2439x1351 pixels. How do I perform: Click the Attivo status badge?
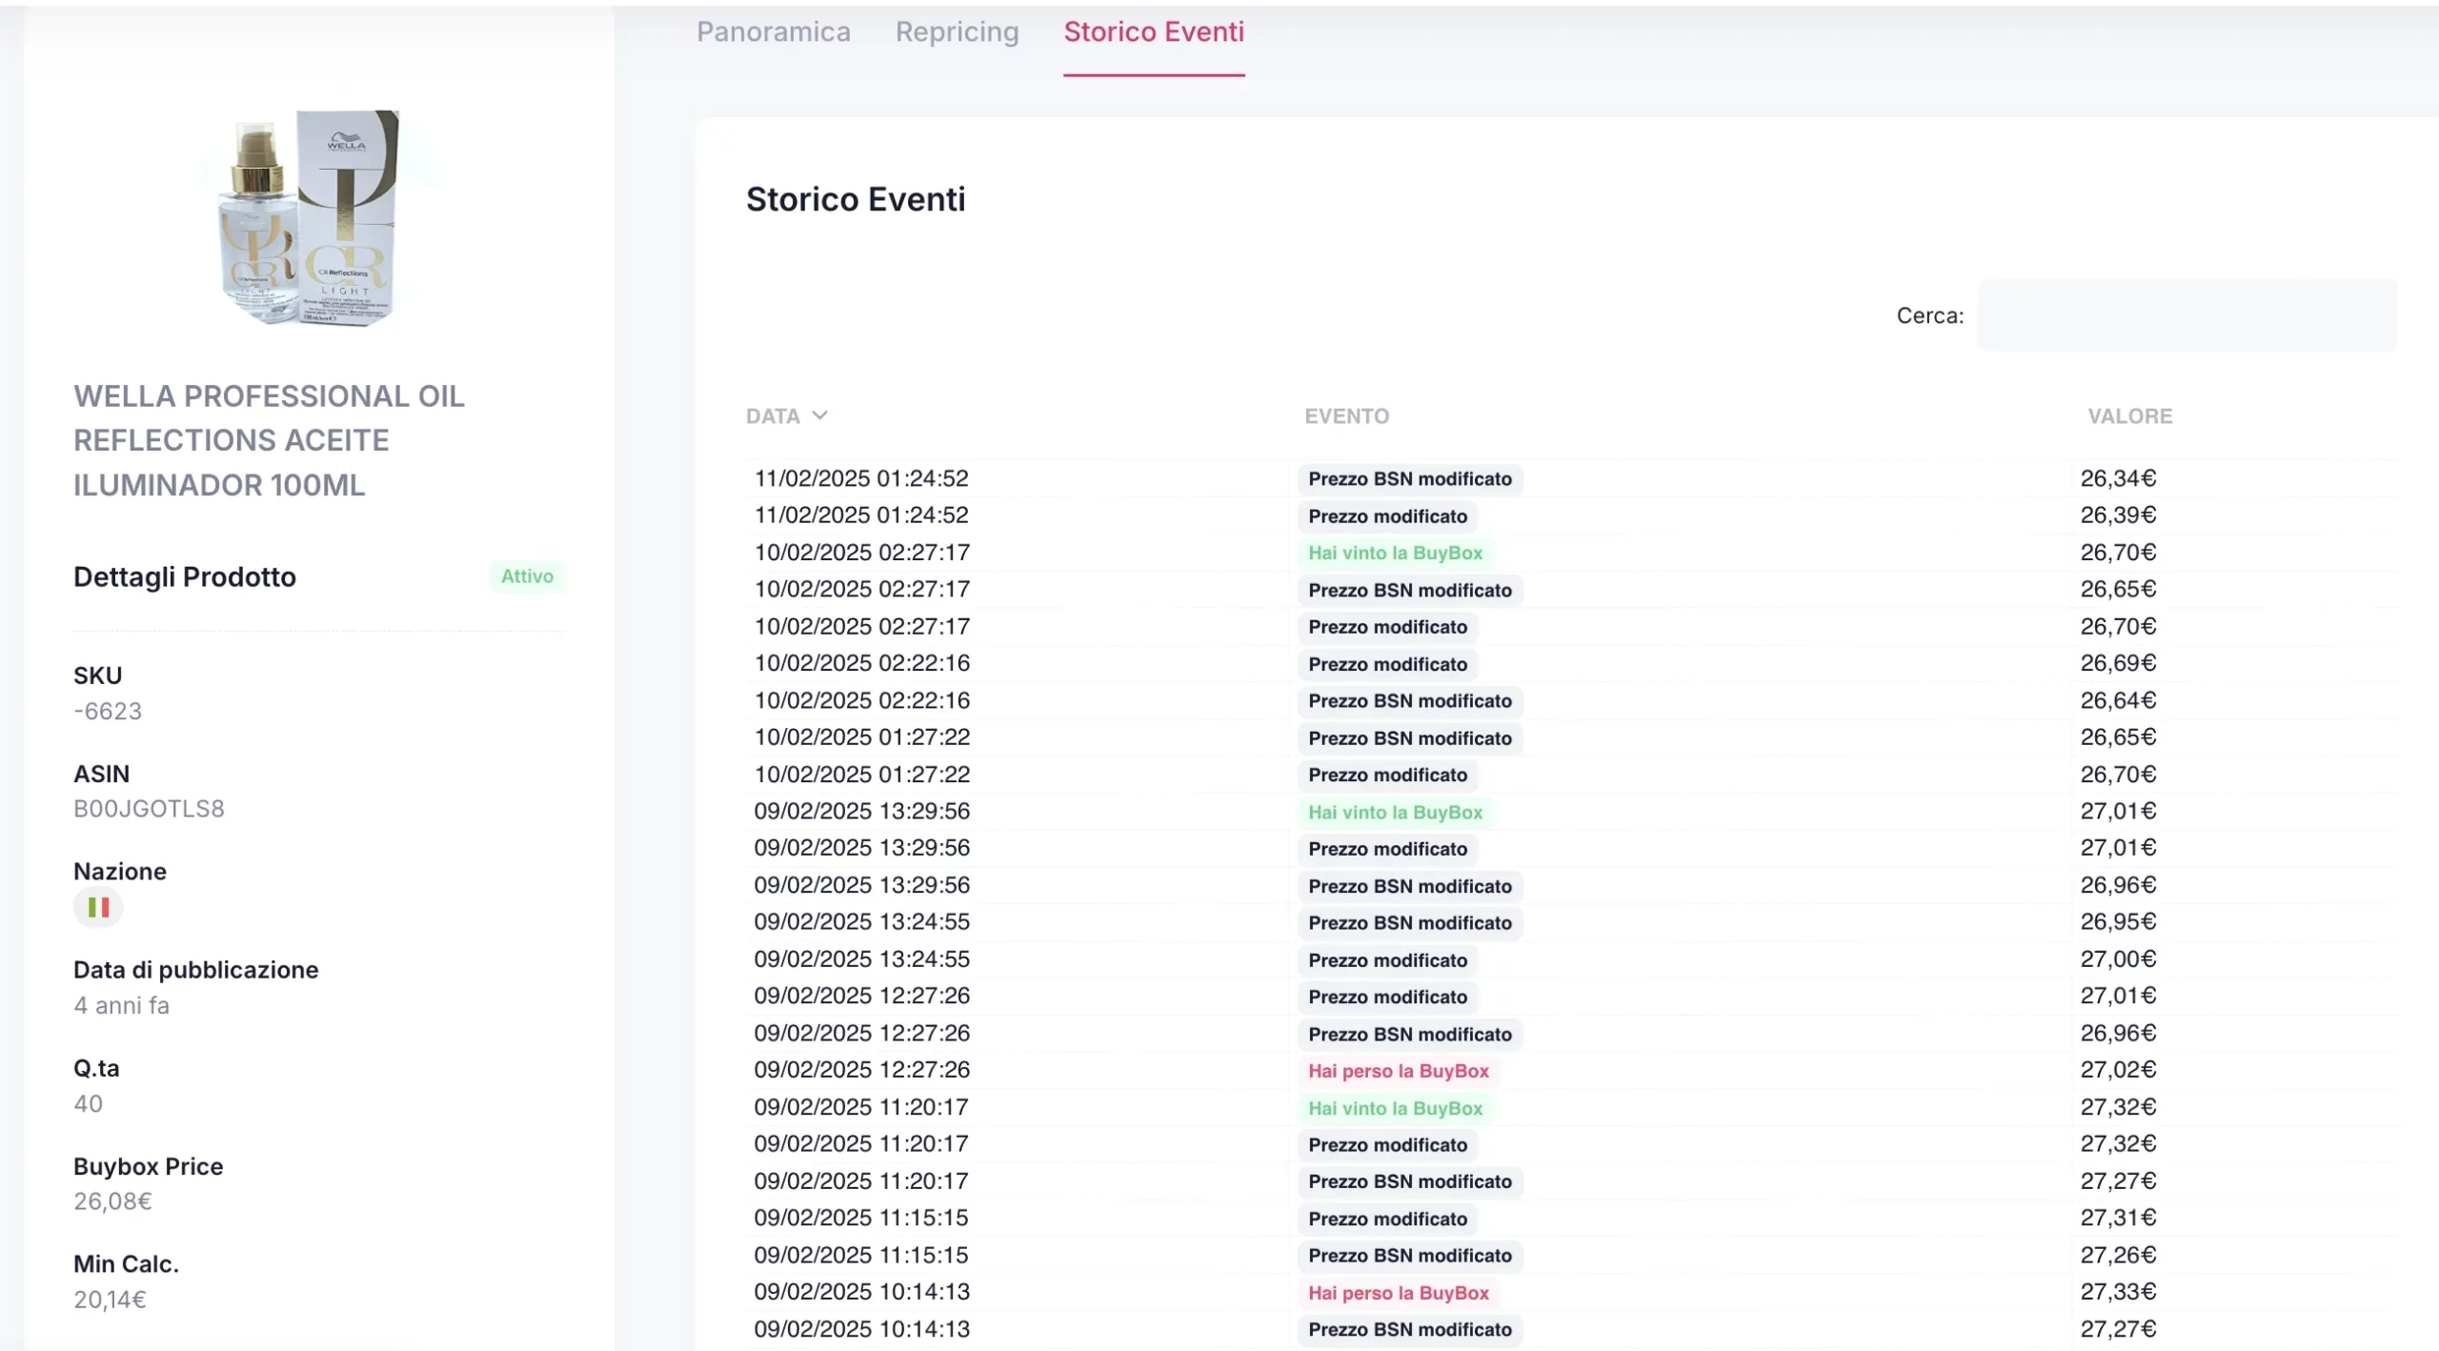point(527,576)
